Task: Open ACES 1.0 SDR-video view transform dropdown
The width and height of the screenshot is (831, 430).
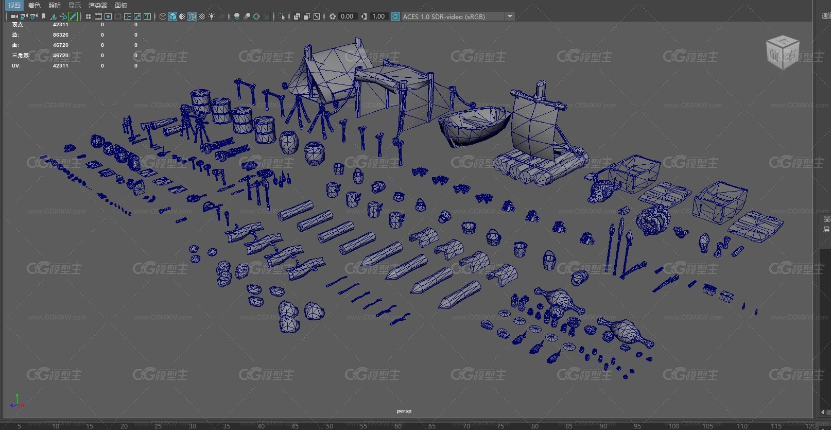Action: tap(458, 16)
